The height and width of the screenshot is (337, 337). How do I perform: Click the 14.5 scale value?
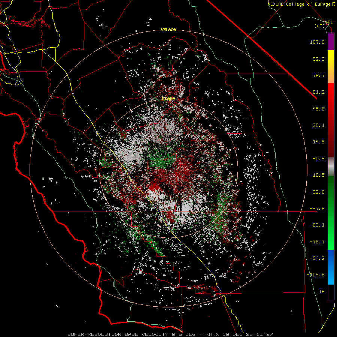pyautogui.click(x=319, y=142)
